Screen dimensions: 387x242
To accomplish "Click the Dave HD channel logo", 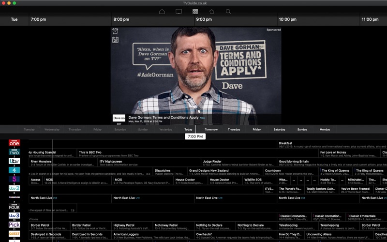I will pyautogui.click(x=119, y=118).
